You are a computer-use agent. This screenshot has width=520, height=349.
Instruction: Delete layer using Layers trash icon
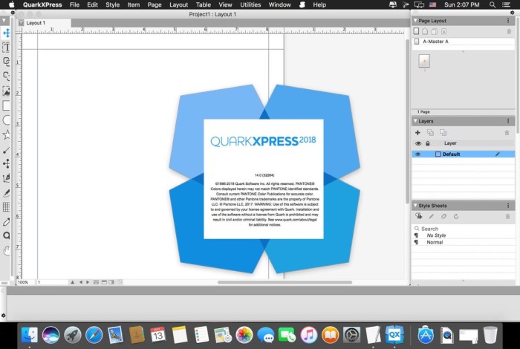507,132
